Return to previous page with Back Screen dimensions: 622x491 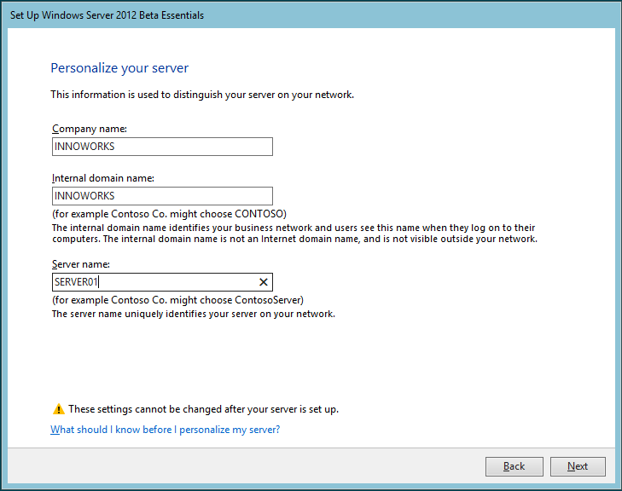[x=514, y=466]
